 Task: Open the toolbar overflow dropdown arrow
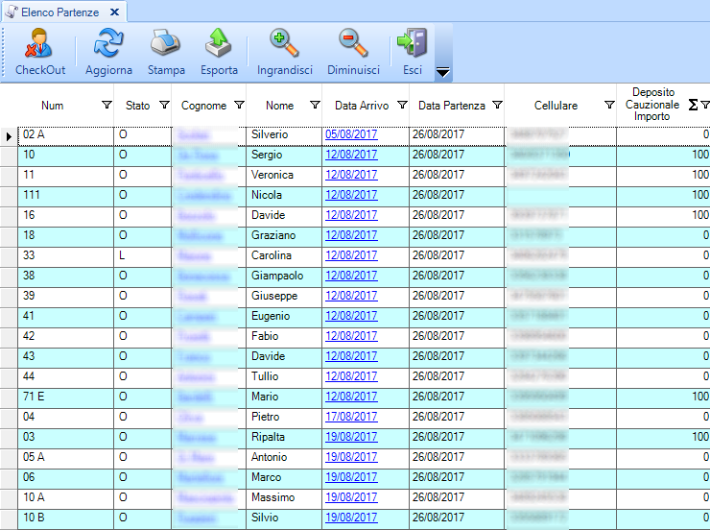click(x=442, y=72)
